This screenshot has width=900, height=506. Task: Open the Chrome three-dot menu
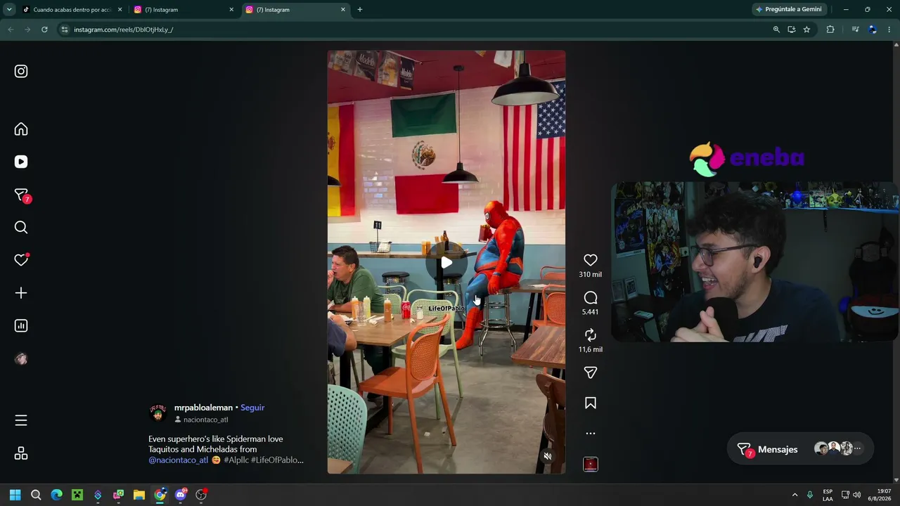point(889,30)
